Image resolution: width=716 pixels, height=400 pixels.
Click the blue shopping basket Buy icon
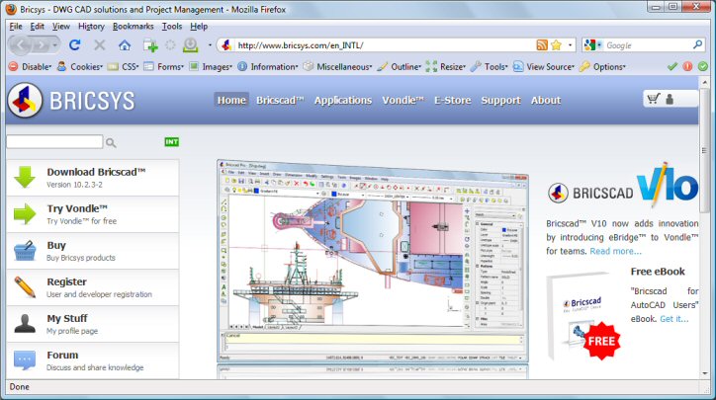(25, 251)
